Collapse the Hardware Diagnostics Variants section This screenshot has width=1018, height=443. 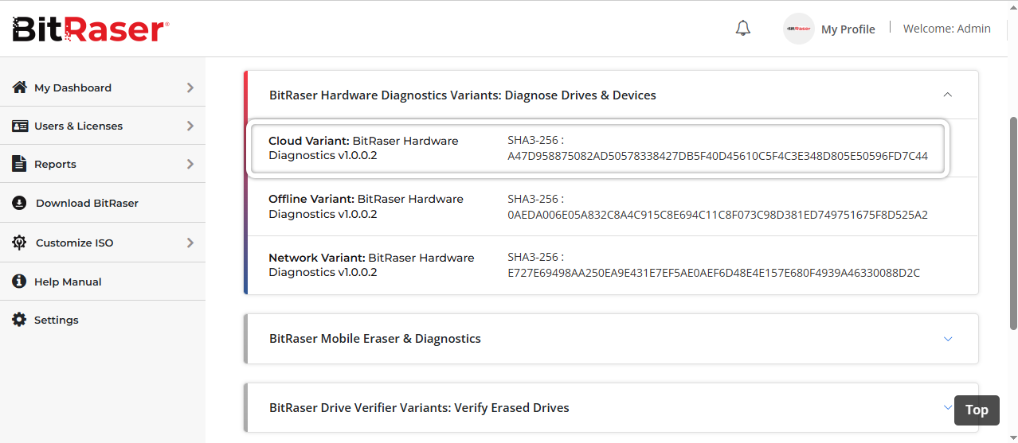pyautogui.click(x=947, y=95)
